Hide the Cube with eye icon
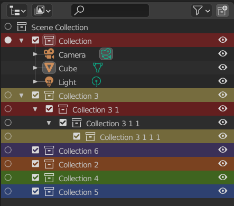 [x=223, y=67]
